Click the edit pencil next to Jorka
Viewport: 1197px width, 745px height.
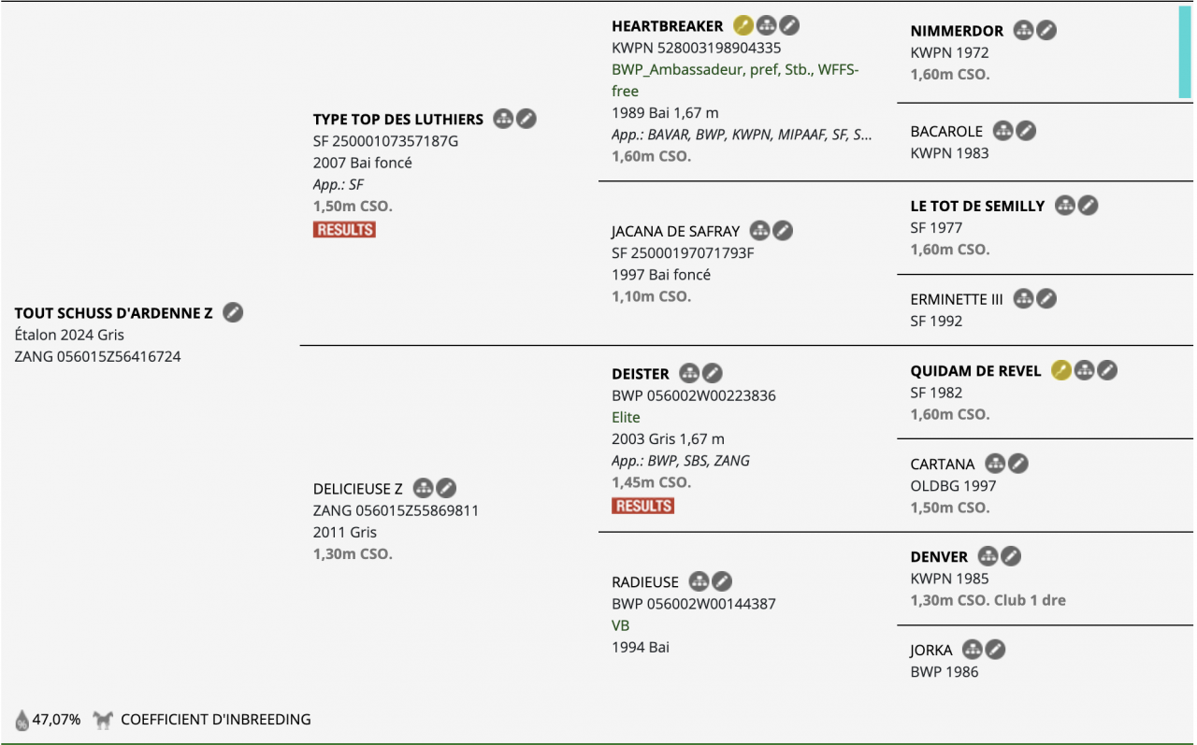[x=996, y=650]
